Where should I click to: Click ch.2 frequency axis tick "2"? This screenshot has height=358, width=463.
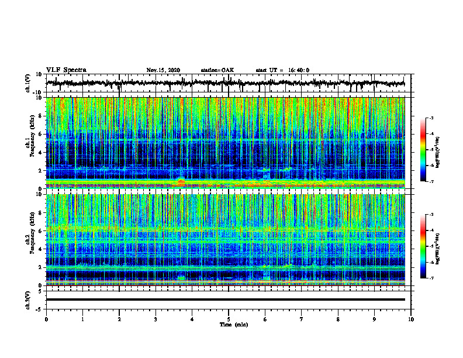(x=40, y=267)
